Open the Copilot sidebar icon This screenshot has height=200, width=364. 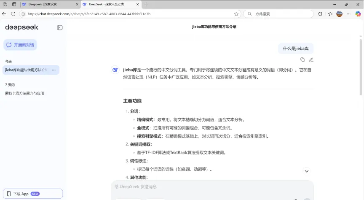point(358,14)
